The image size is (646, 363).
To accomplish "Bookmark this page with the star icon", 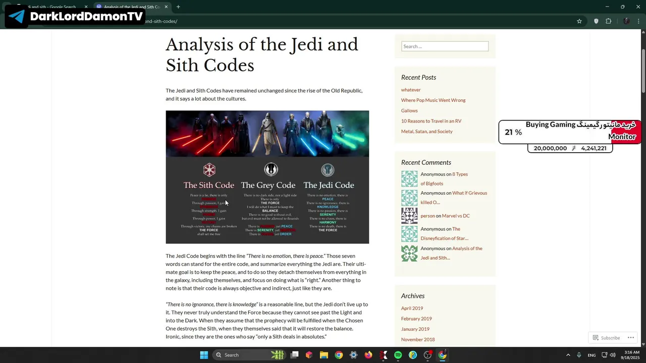I will tap(579, 21).
